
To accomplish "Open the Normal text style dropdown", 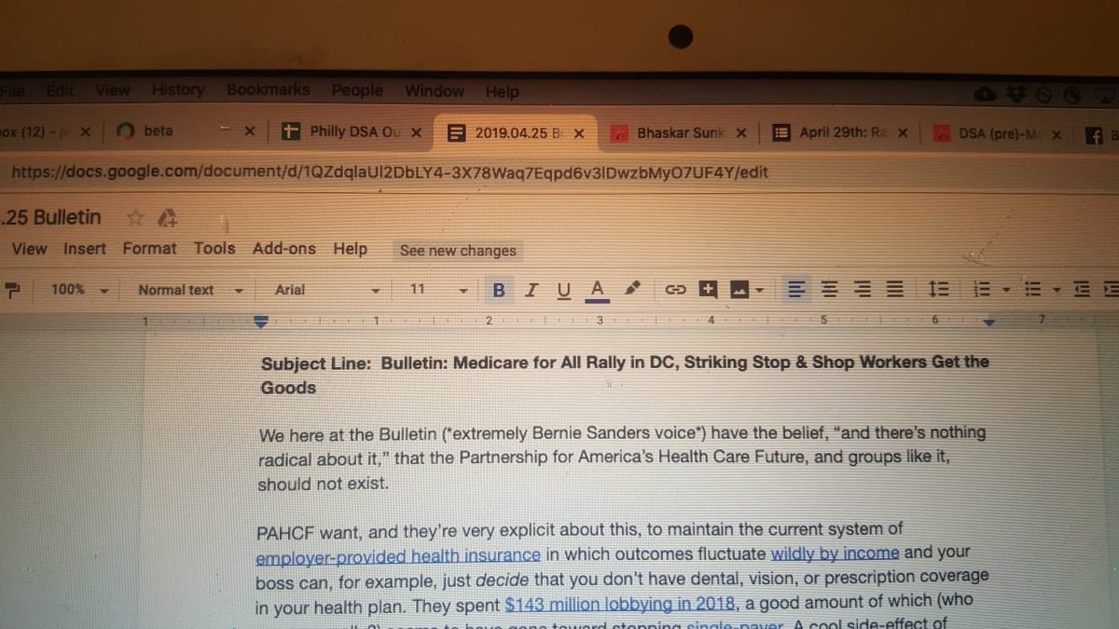I will [190, 290].
